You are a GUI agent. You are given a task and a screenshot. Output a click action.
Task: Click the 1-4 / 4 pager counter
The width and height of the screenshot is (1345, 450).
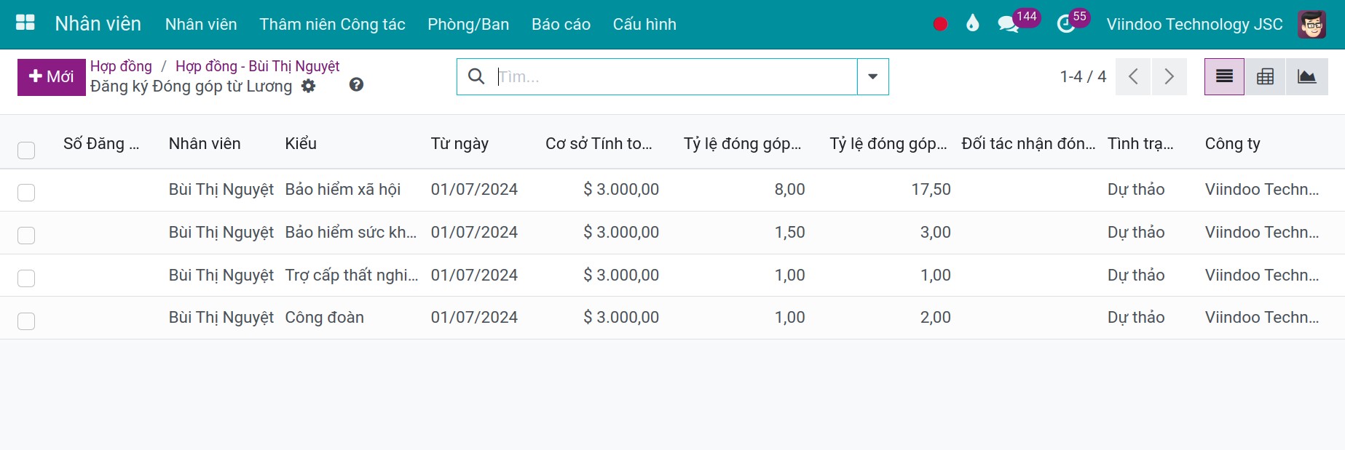click(1083, 76)
